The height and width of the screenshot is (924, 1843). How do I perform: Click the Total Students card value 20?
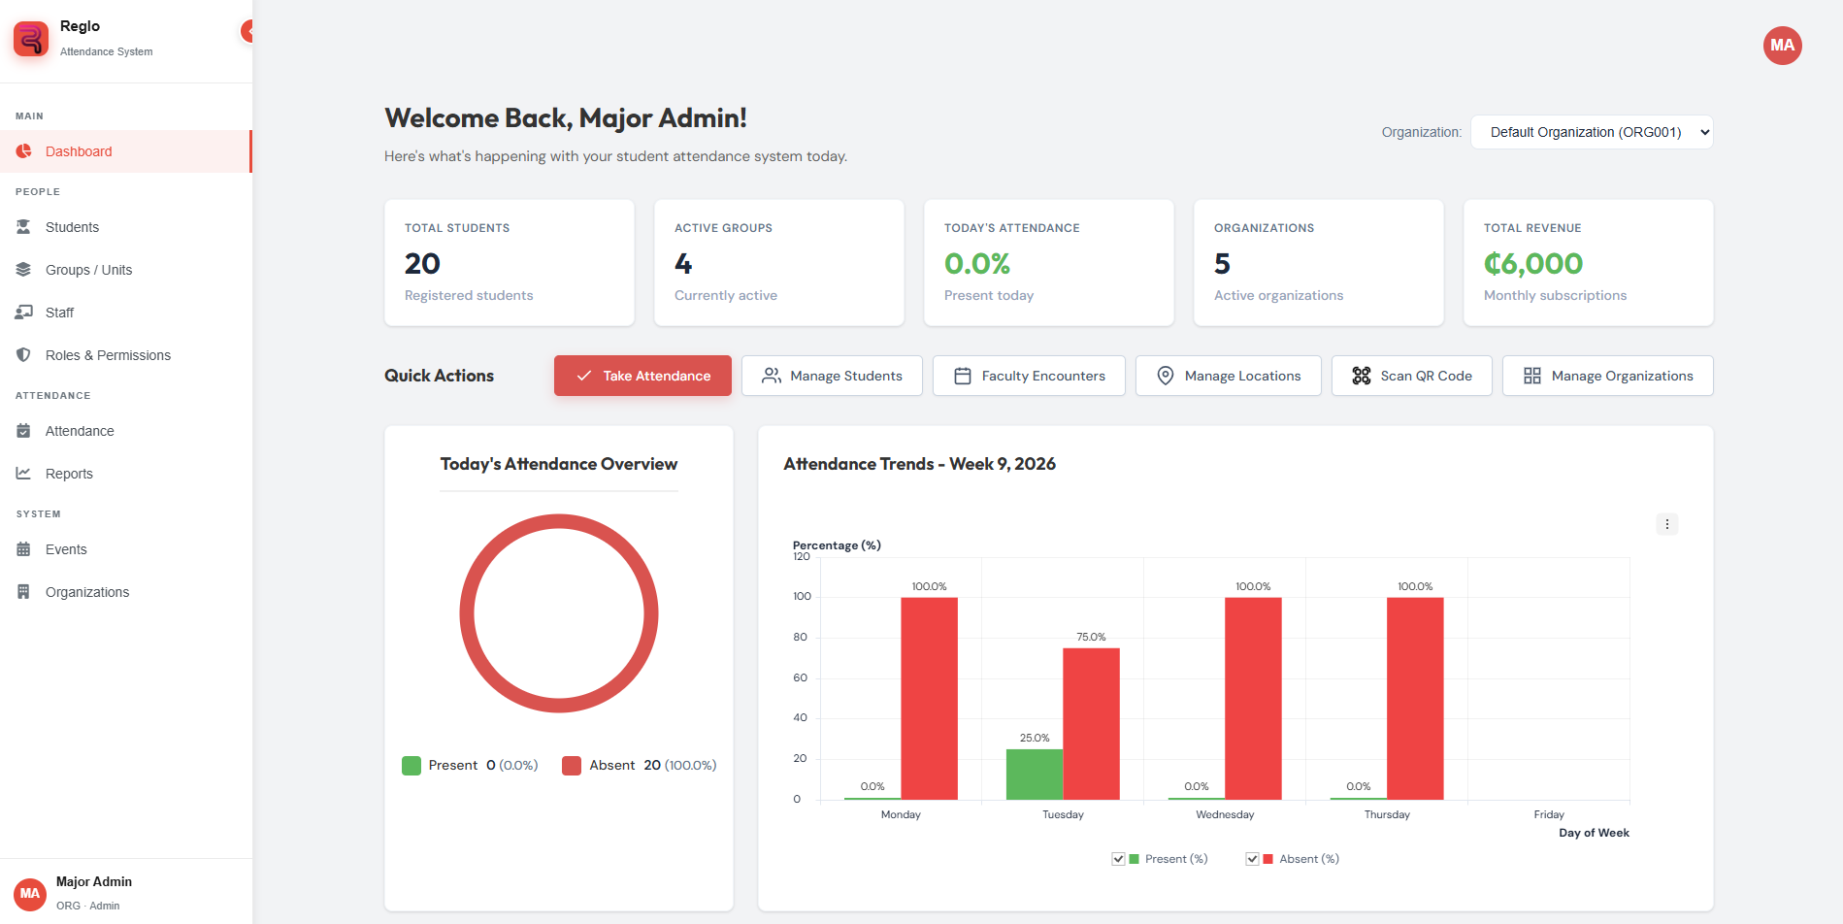422,263
